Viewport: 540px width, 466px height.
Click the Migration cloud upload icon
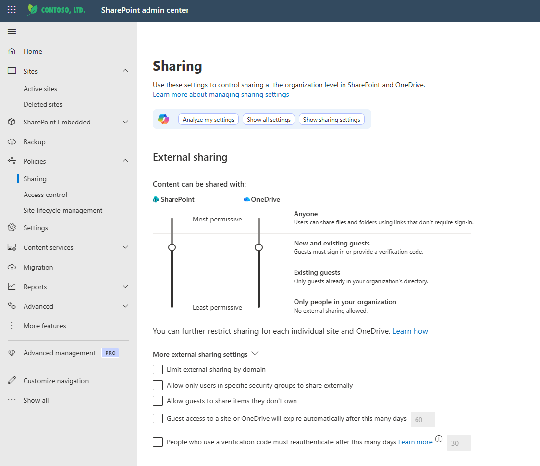tap(12, 267)
